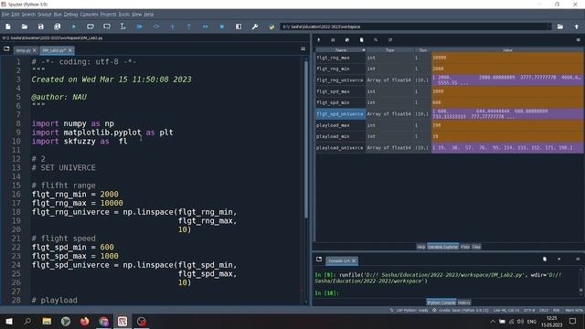Open the File menu
The image size is (585, 329).
(x=5, y=15)
